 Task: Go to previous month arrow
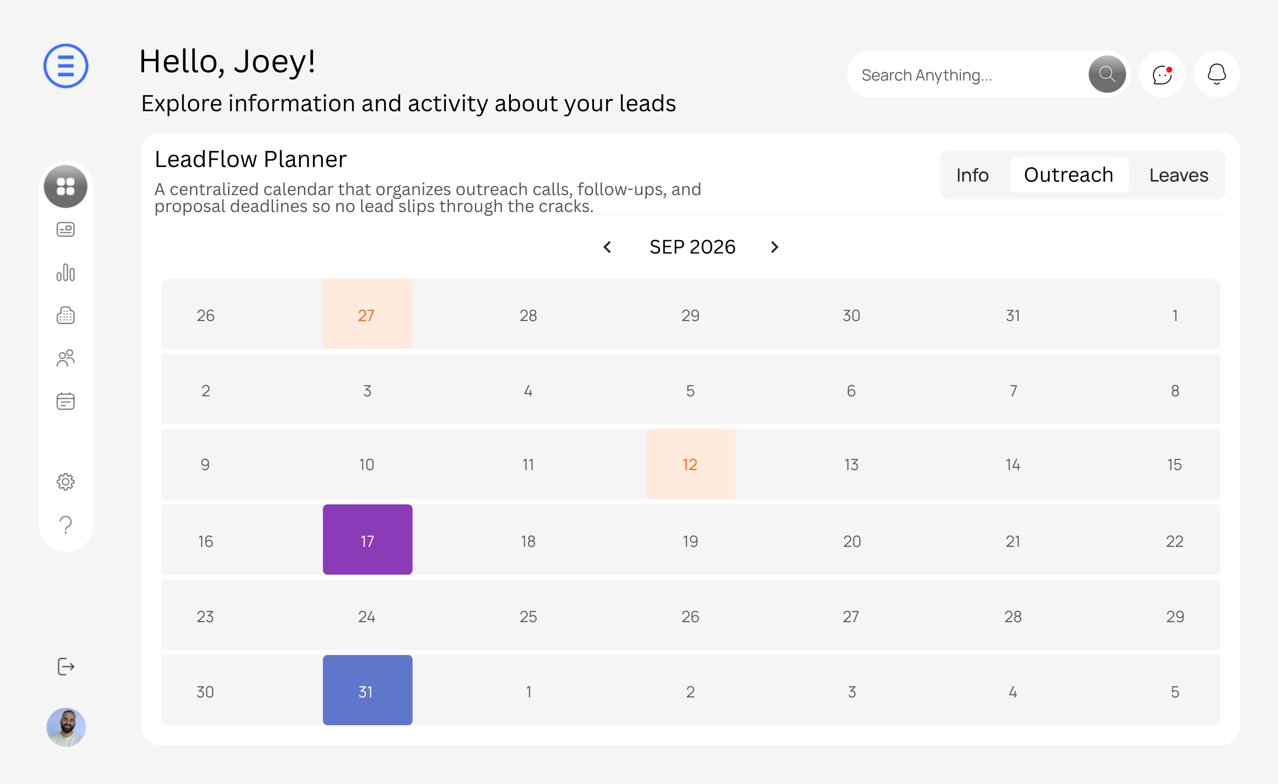[607, 247]
